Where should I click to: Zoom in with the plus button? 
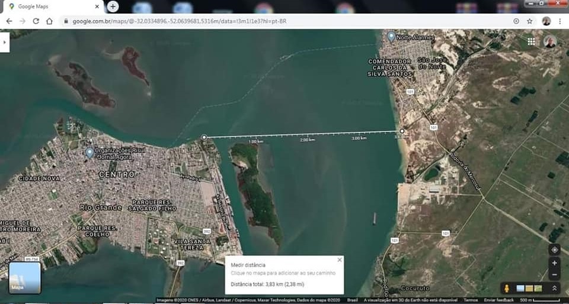tap(555, 263)
